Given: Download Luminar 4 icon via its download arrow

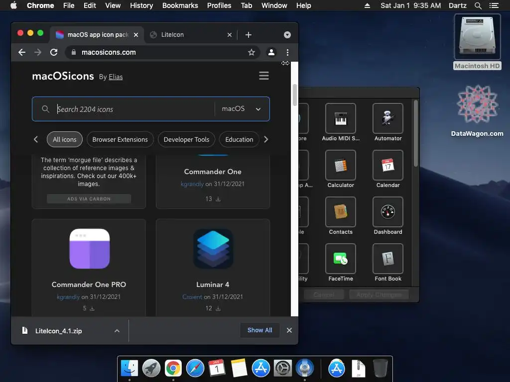Looking at the screenshot, I should (x=218, y=308).
